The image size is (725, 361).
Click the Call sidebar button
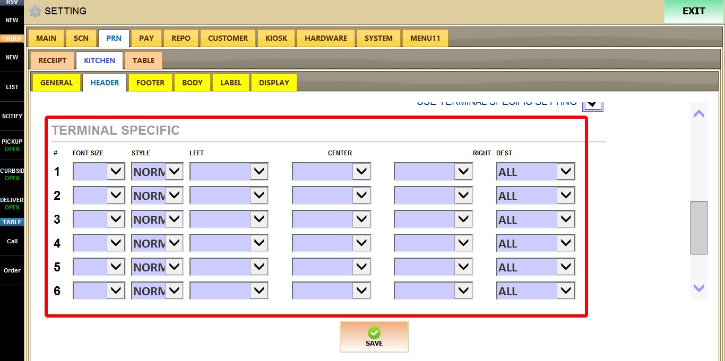click(x=12, y=241)
